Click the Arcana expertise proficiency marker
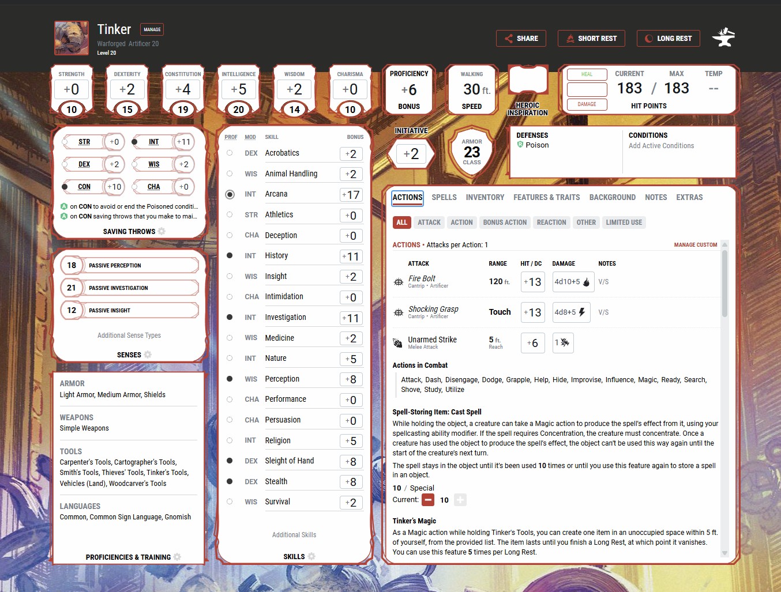Viewport: 781px width, 592px height. 230,194
